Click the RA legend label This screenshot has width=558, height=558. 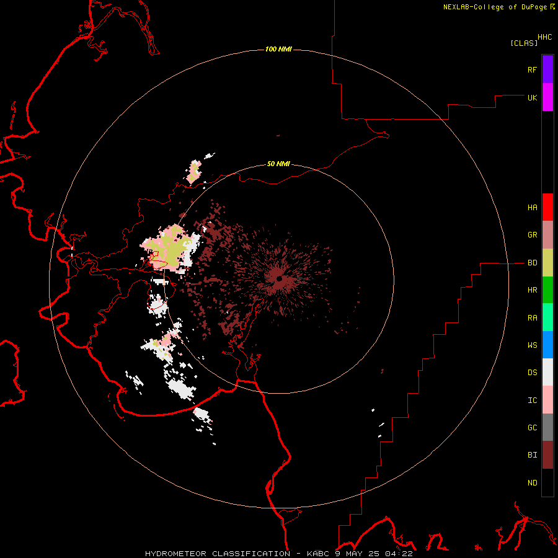tap(532, 318)
